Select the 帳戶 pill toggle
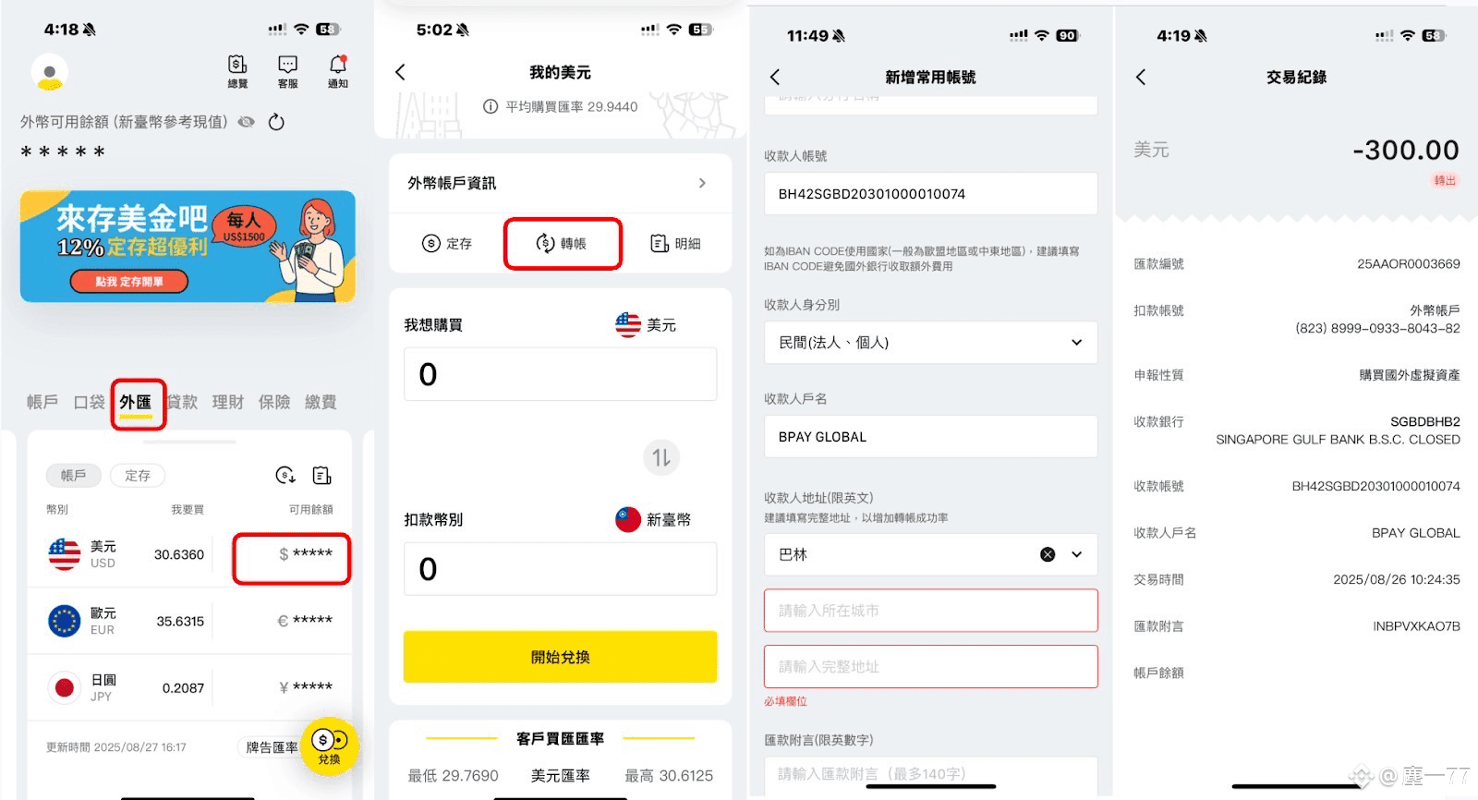 click(x=73, y=476)
